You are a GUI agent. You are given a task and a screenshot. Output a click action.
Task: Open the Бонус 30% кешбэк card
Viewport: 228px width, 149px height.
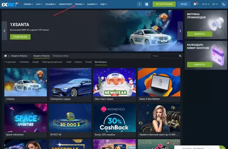(x=115, y=121)
